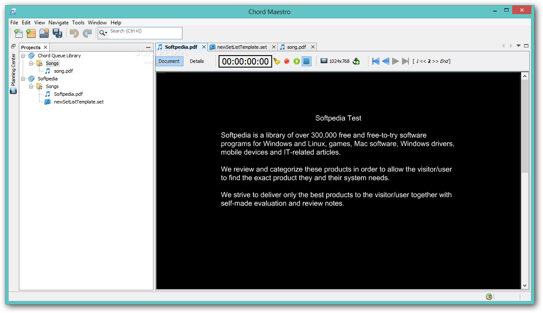Click in the Search (Ctrl+I) field

(145, 33)
